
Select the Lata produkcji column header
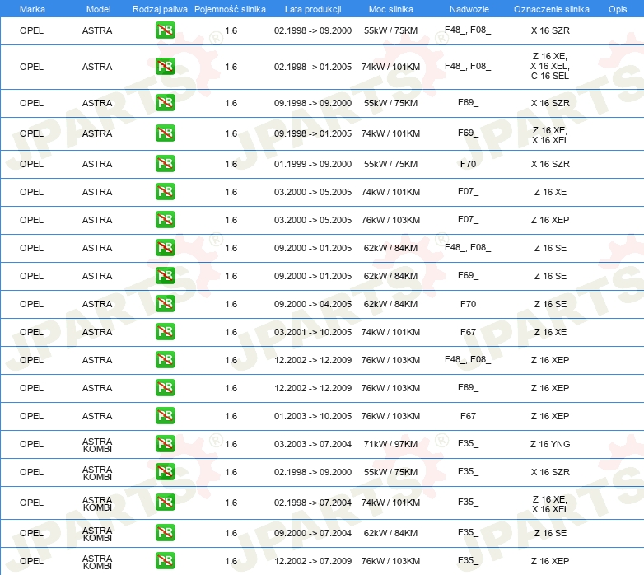coord(313,9)
